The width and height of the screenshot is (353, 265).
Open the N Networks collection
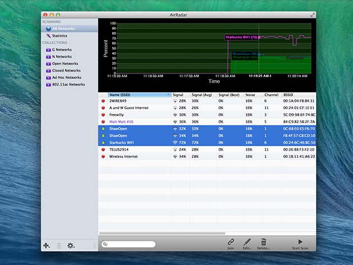(x=62, y=57)
